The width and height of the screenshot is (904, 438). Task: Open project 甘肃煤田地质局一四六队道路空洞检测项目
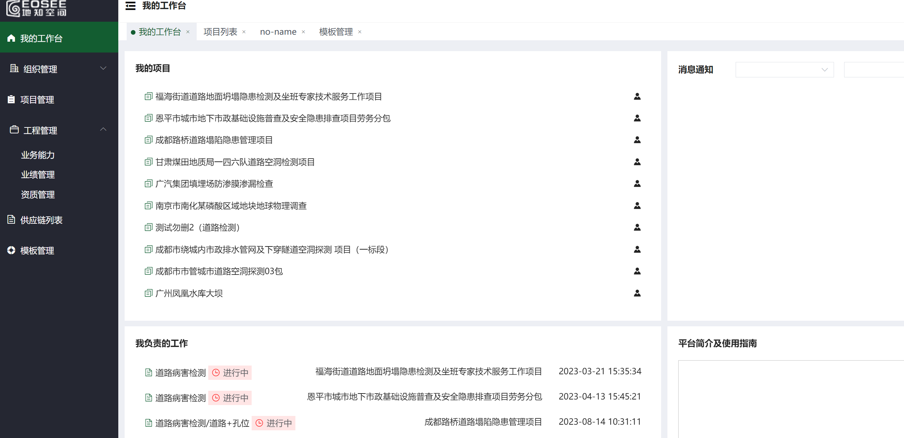click(235, 162)
